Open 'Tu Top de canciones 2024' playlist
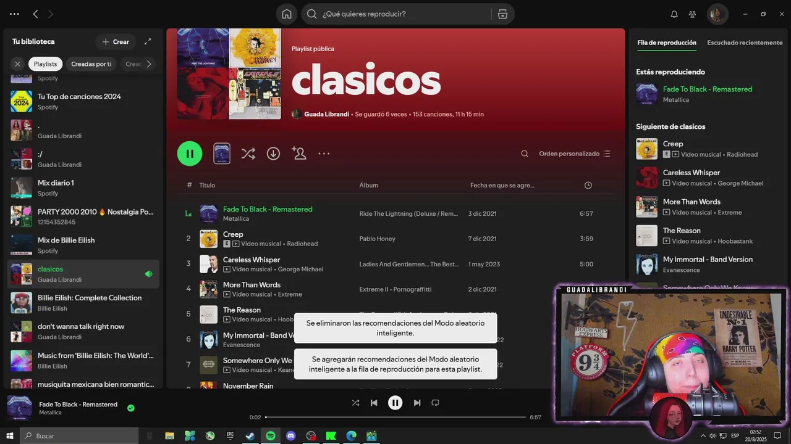The image size is (791, 444). click(x=83, y=101)
